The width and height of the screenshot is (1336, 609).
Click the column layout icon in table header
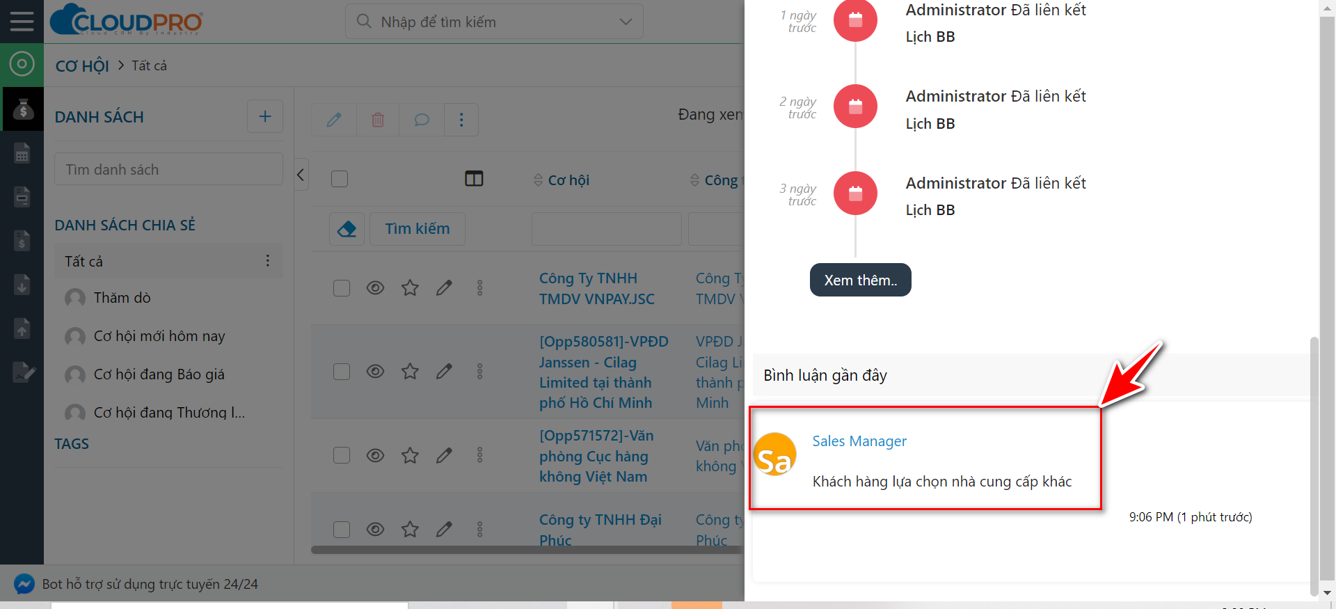(474, 179)
